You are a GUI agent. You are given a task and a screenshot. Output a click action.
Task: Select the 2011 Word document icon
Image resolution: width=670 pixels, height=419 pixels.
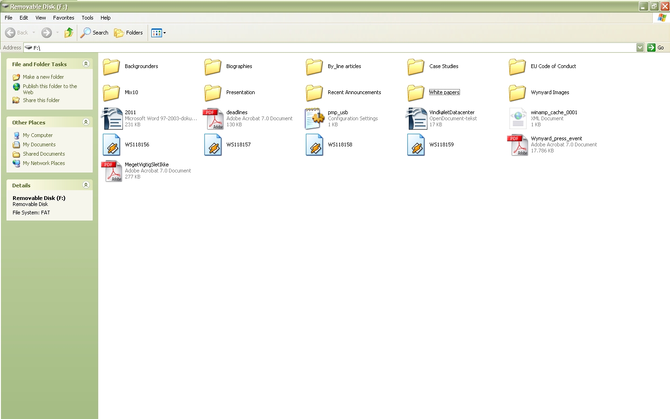click(112, 118)
